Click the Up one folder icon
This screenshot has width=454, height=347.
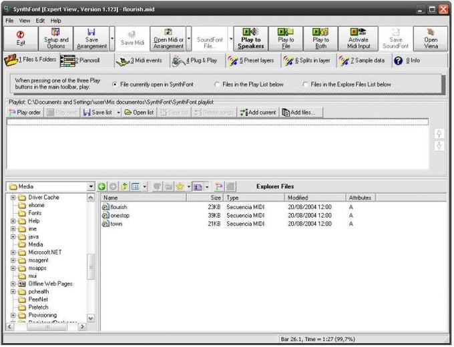[x=124, y=186]
